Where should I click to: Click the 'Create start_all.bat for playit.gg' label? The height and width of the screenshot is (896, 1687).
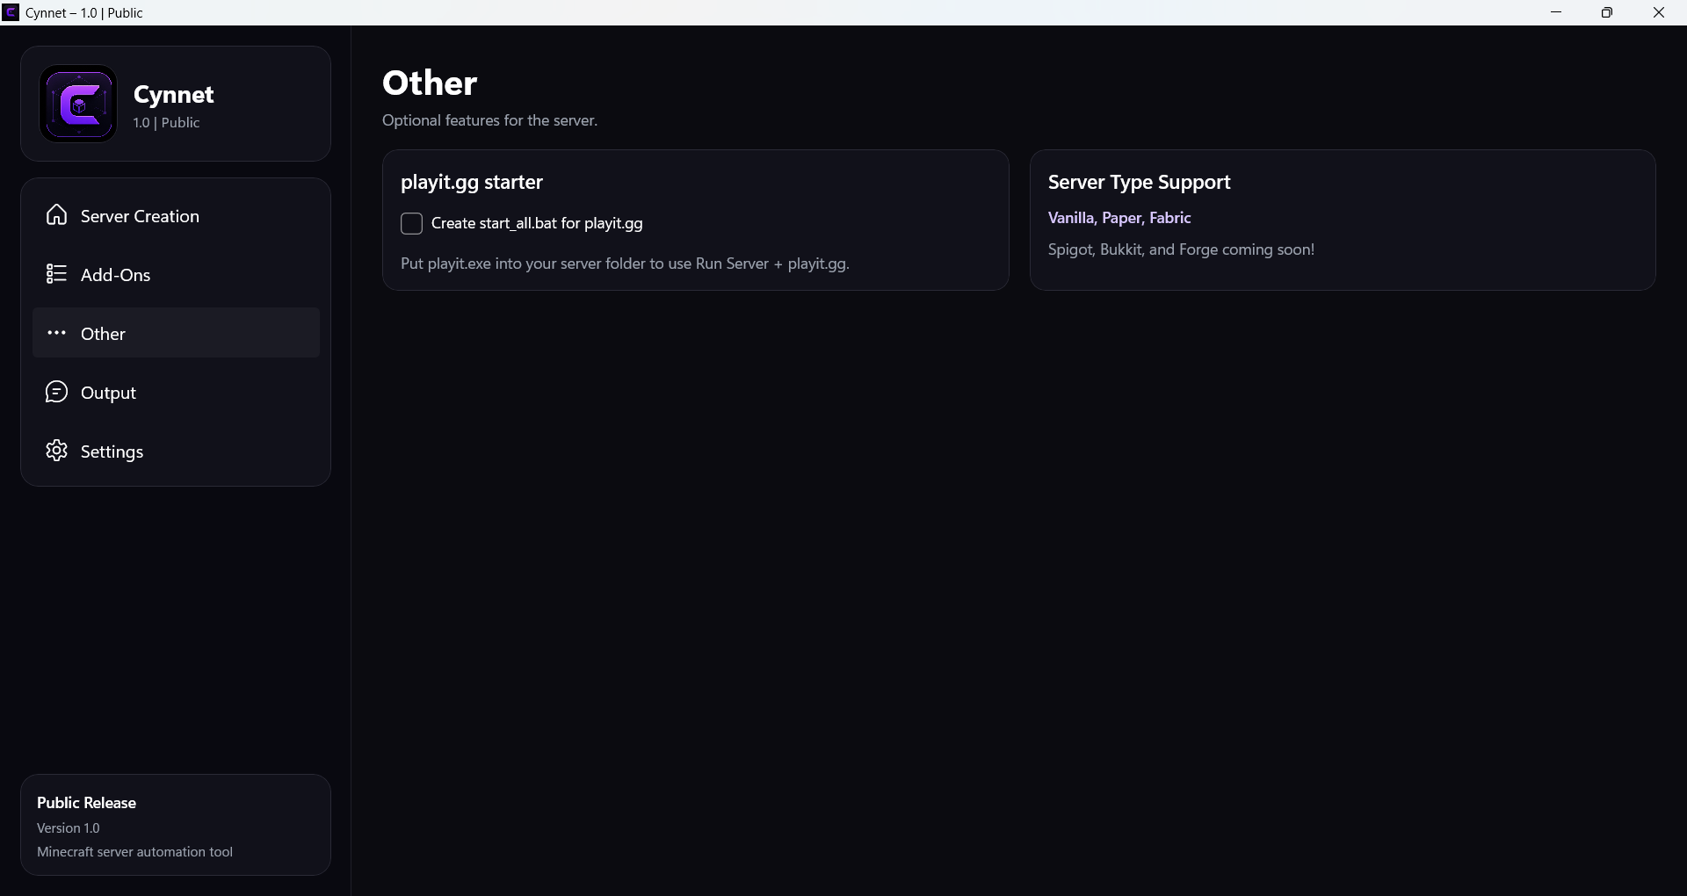(x=537, y=223)
